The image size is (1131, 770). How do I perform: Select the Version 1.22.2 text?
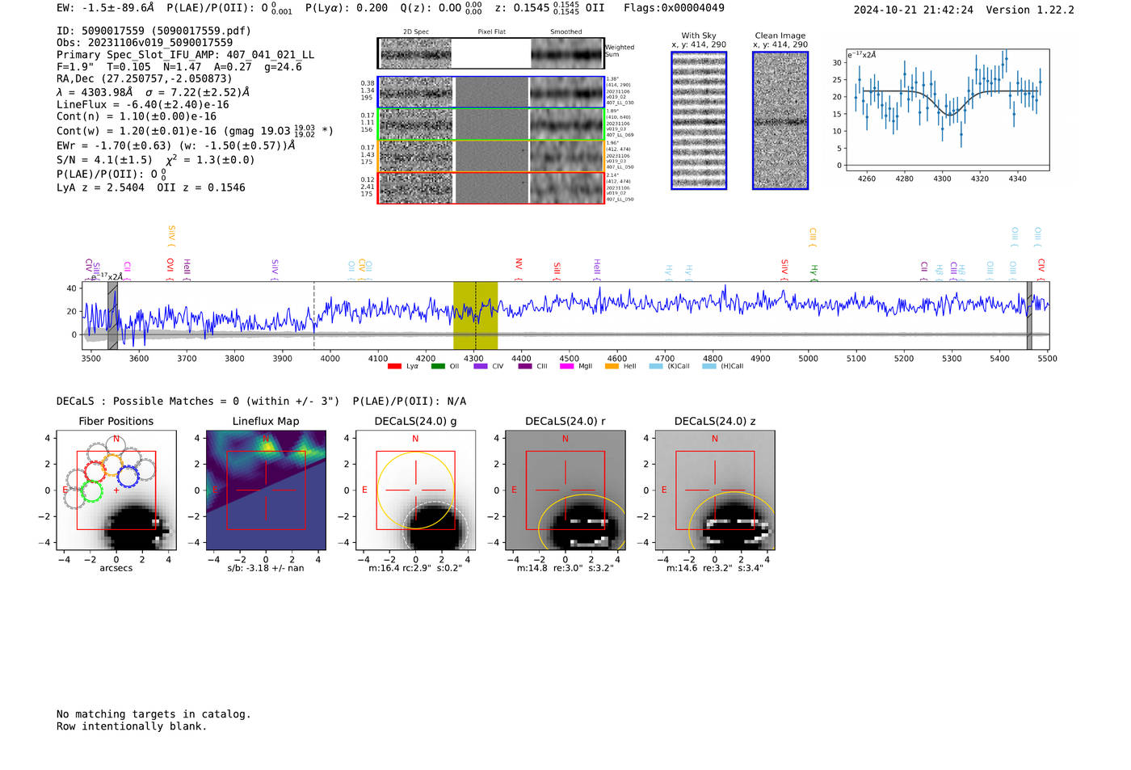1030,10
